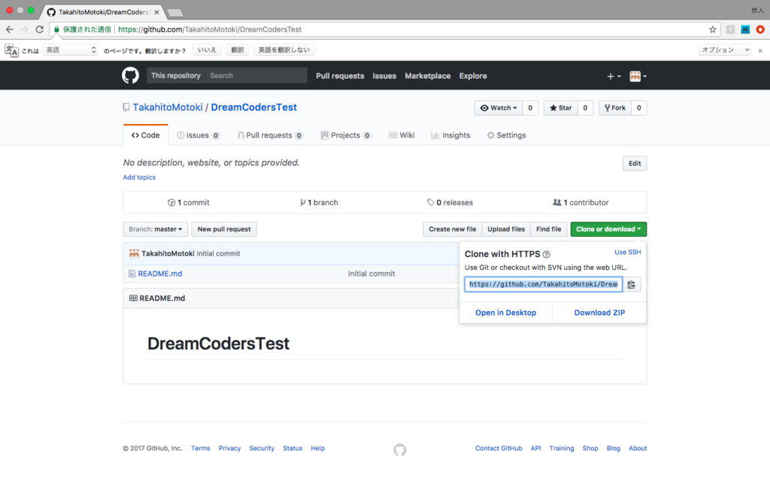Click Upload files button
Screen dimensions: 770x481
[506, 229]
